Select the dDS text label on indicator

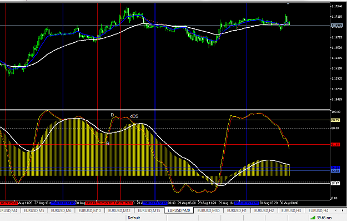coord(134,116)
